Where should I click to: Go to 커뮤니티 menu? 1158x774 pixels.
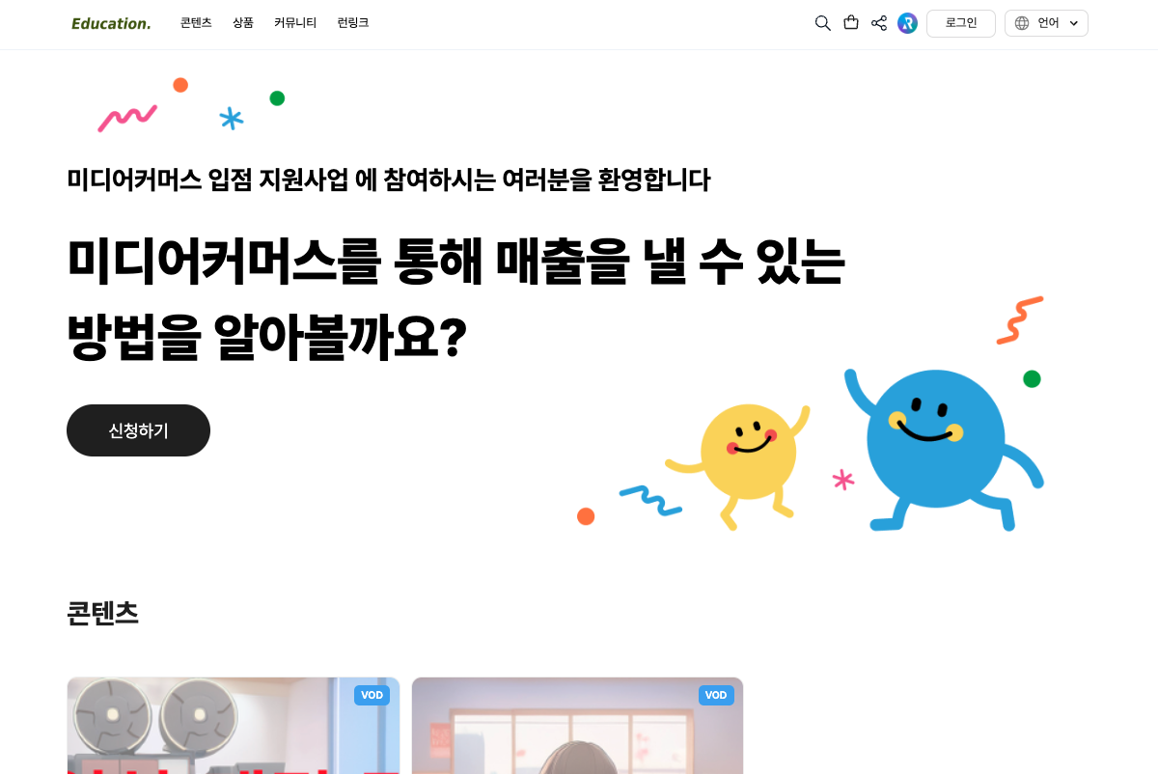coord(295,23)
